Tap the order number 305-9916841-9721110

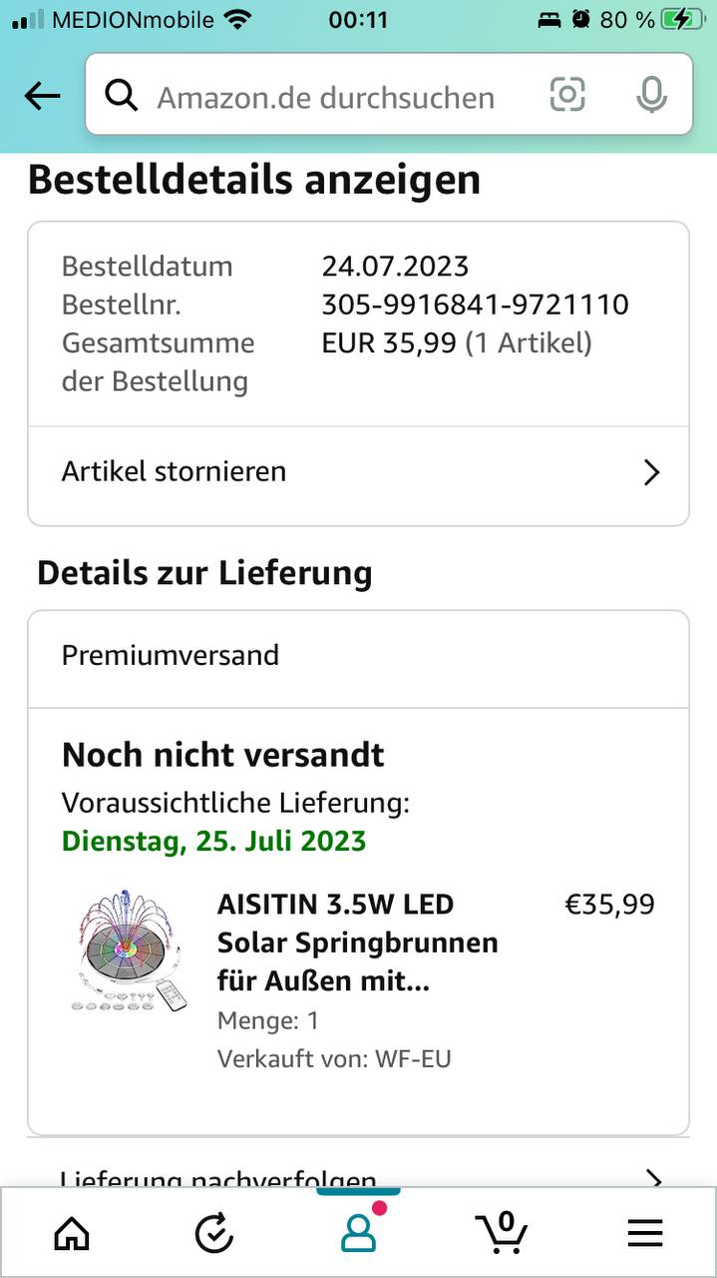coord(475,305)
